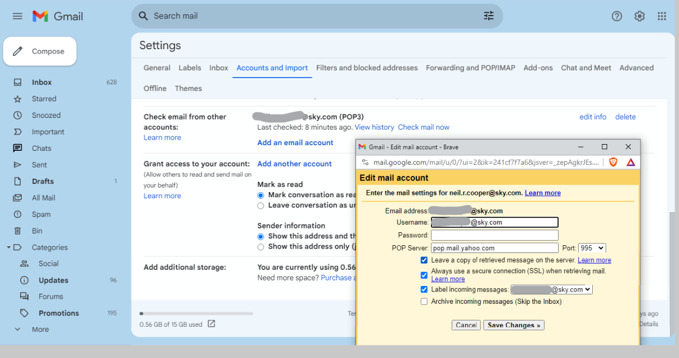Switch to the Forwarding and POP/IMAP tab
679x358 pixels.
click(x=470, y=68)
